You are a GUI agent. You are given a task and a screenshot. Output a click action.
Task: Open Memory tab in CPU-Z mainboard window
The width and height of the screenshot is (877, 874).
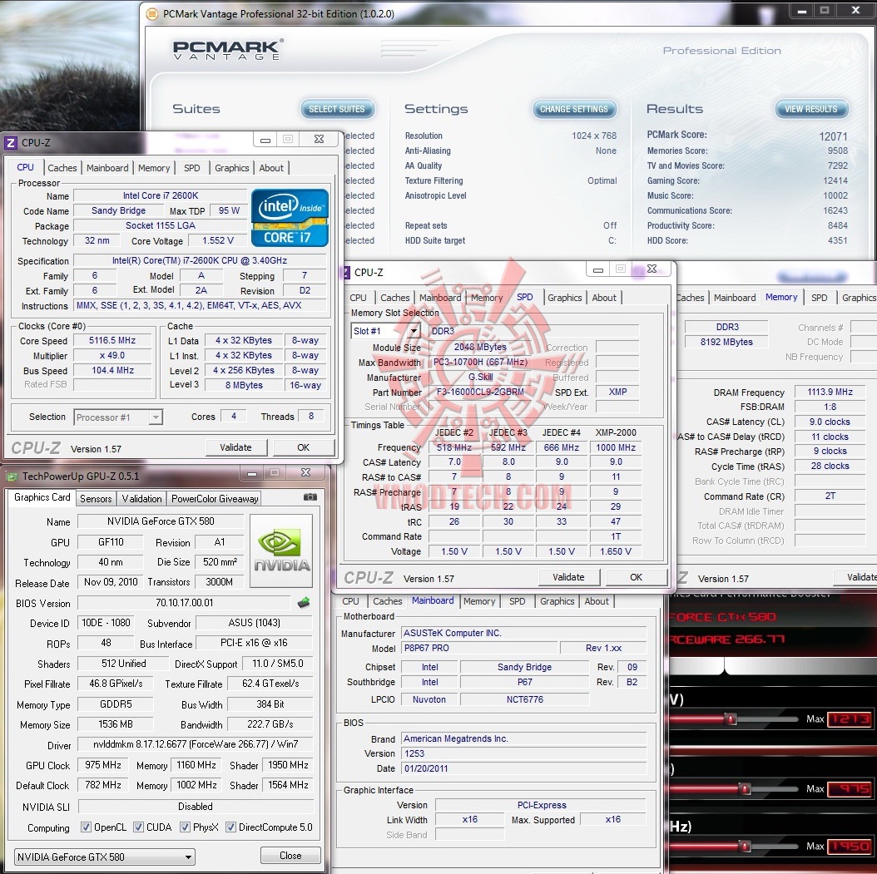tap(479, 601)
